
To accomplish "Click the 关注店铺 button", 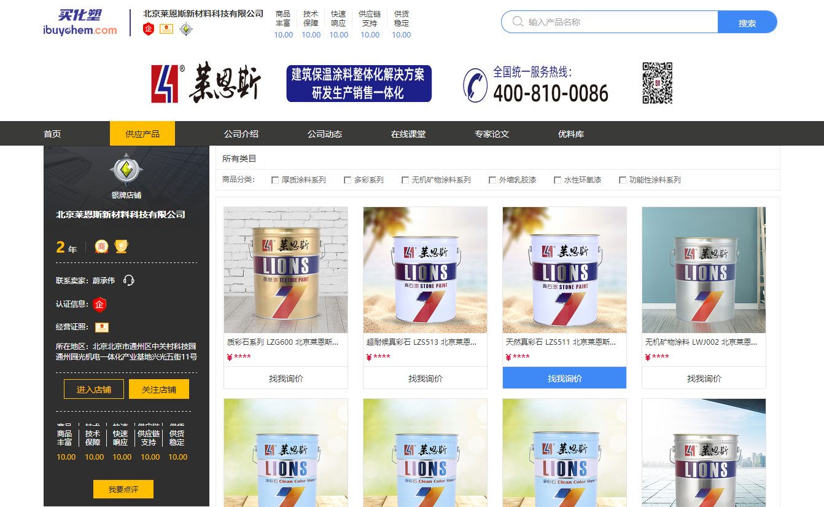I will coord(159,389).
